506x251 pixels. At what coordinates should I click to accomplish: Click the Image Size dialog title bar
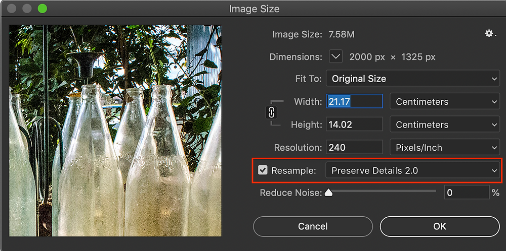click(253, 9)
